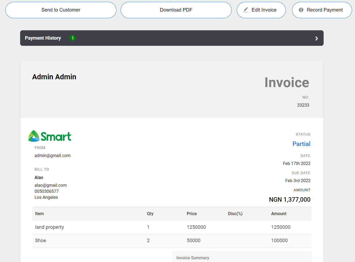The height and width of the screenshot is (262, 355).
Task: Click the dollar coin icon in Record Payment
Action: [x=301, y=10]
